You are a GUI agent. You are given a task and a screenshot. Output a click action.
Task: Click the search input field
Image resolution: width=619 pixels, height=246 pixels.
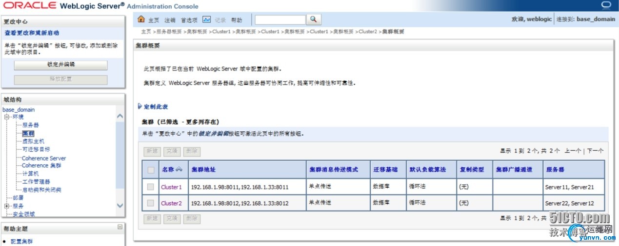tap(280, 19)
